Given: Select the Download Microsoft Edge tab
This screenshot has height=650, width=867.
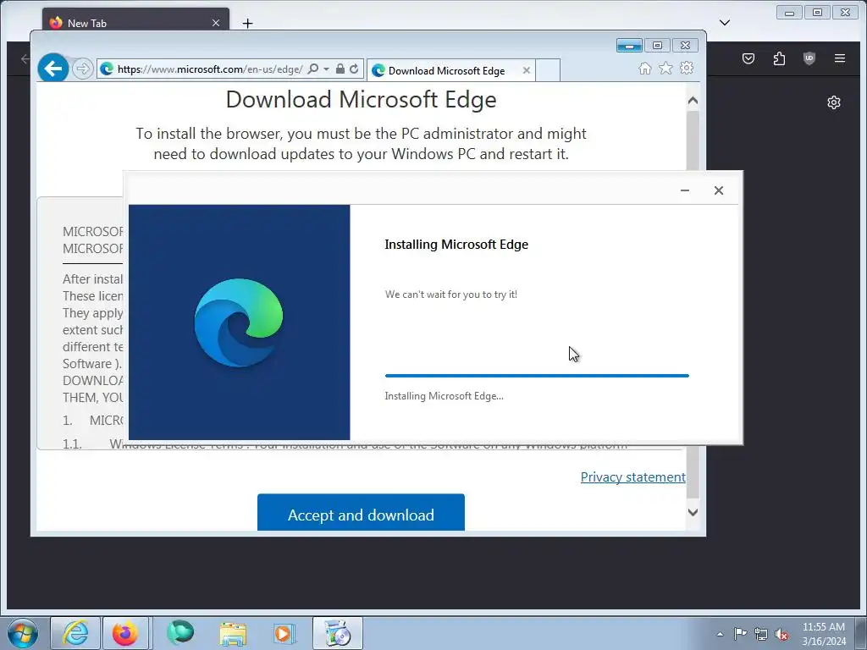Looking at the screenshot, I should coord(445,71).
